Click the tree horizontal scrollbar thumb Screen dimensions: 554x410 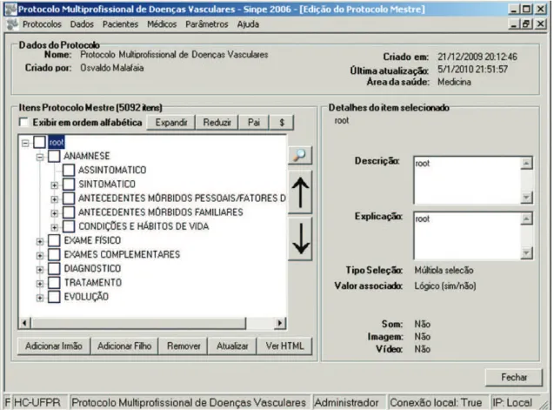coord(138,323)
